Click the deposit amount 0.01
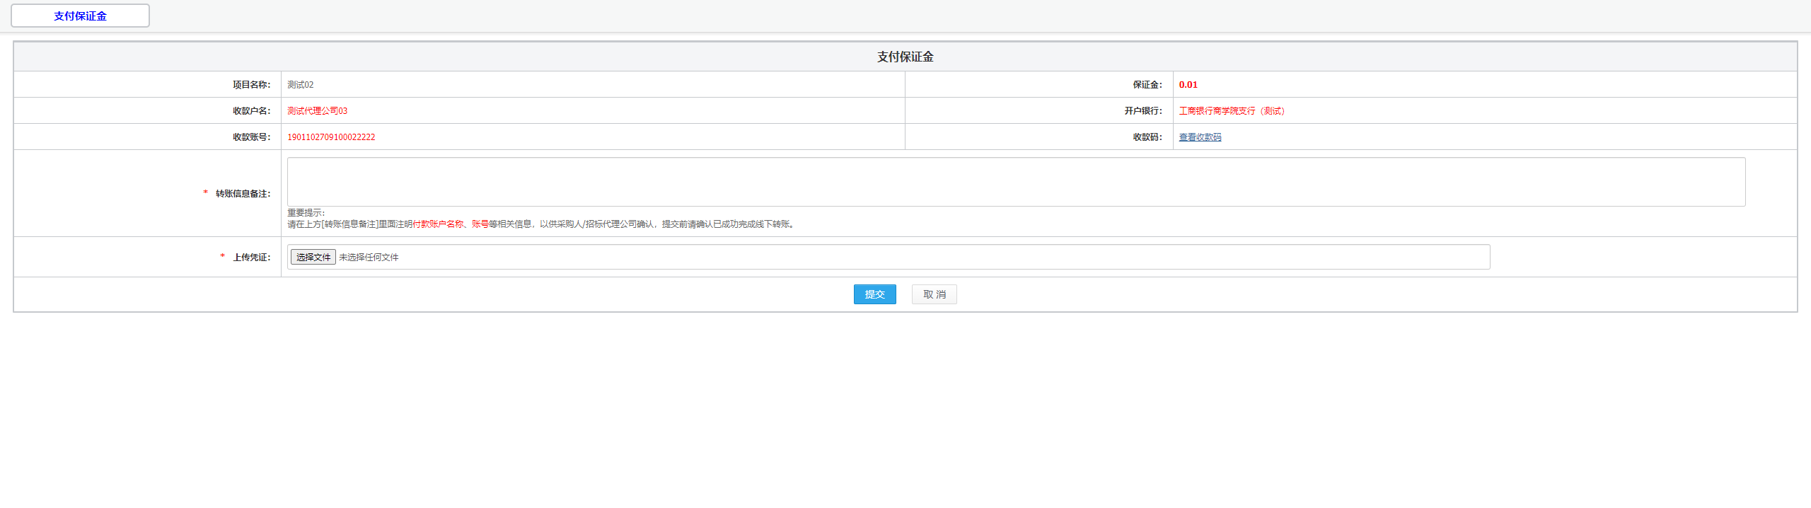The height and width of the screenshot is (508, 1811). point(1188,85)
